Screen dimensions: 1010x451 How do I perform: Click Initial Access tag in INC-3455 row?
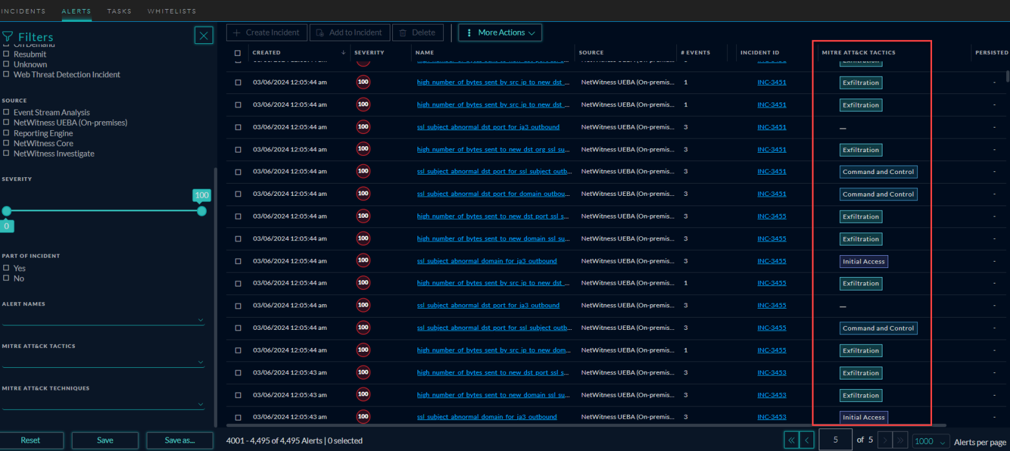864,262
